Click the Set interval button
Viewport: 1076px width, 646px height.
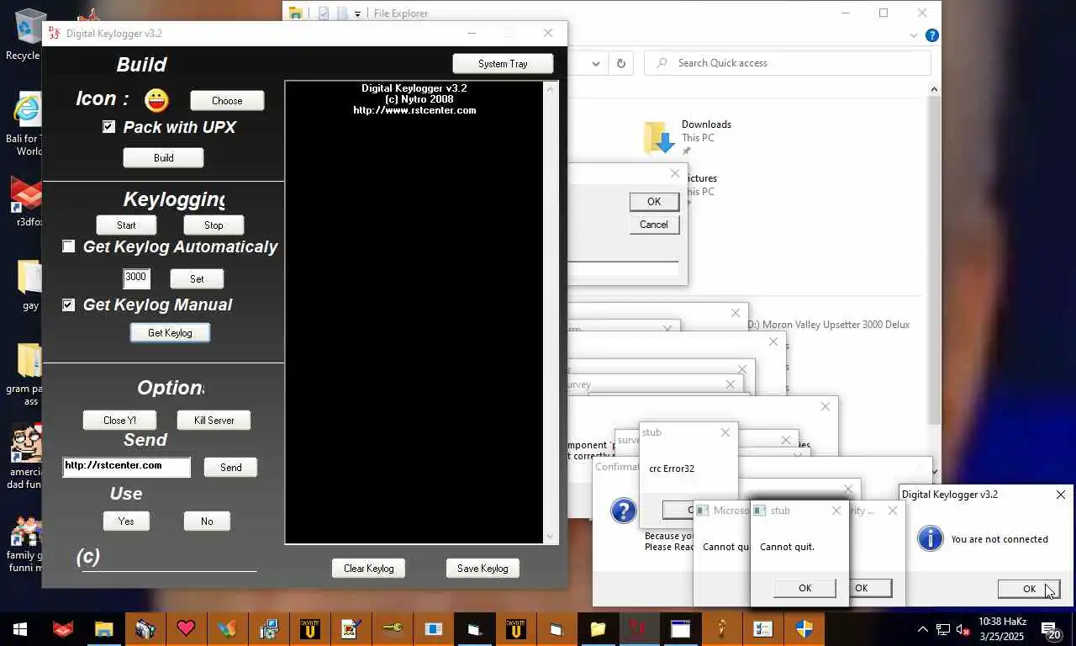(x=197, y=279)
